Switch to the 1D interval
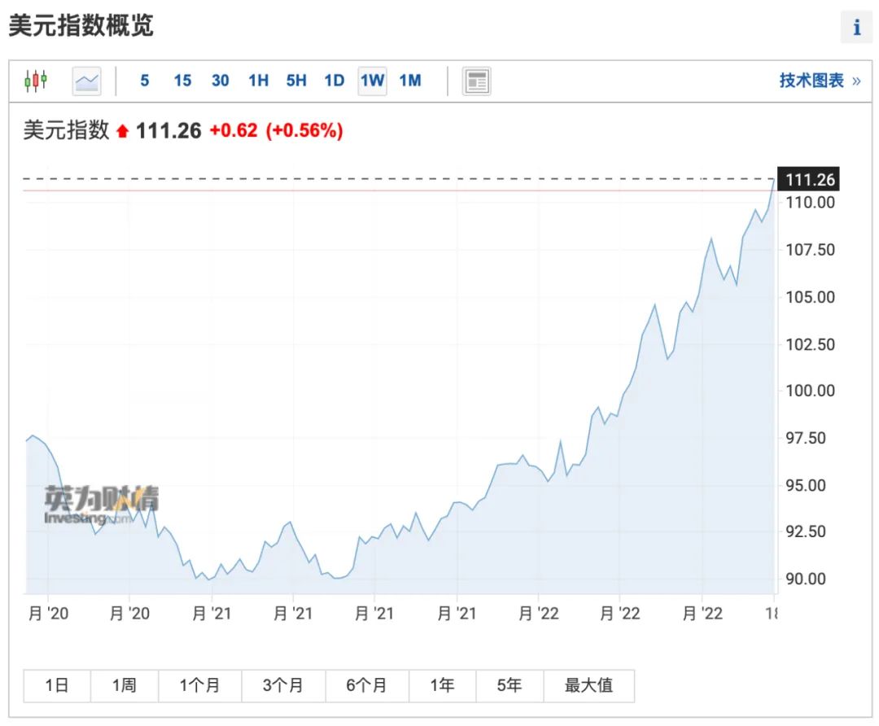Viewport: 879px width, 726px height. tap(335, 81)
